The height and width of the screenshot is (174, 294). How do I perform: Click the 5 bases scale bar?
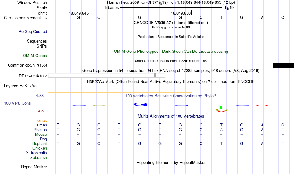[171, 8]
